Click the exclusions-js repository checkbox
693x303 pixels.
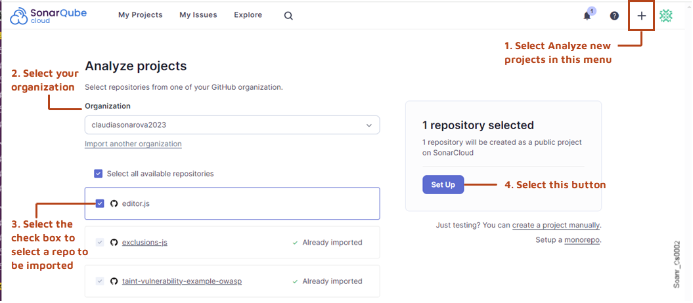(x=100, y=243)
